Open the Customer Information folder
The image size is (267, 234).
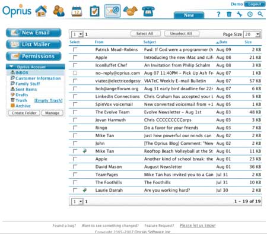38,78
